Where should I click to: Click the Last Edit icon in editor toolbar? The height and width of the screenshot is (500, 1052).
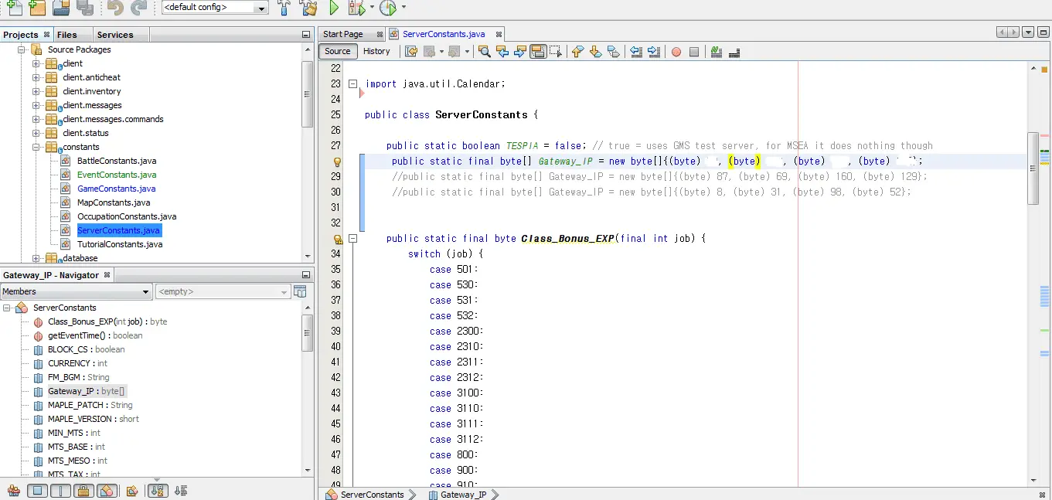click(411, 52)
